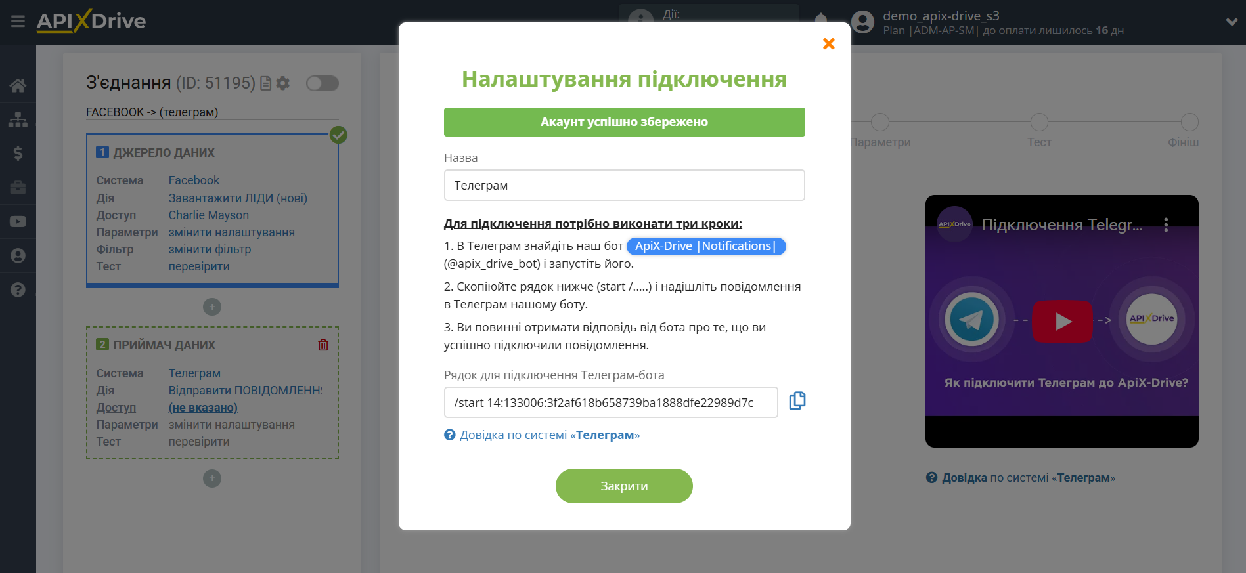This screenshot has width=1246, height=573.
Task: Click Charlie Mayson access link
Action: (209, 215)
